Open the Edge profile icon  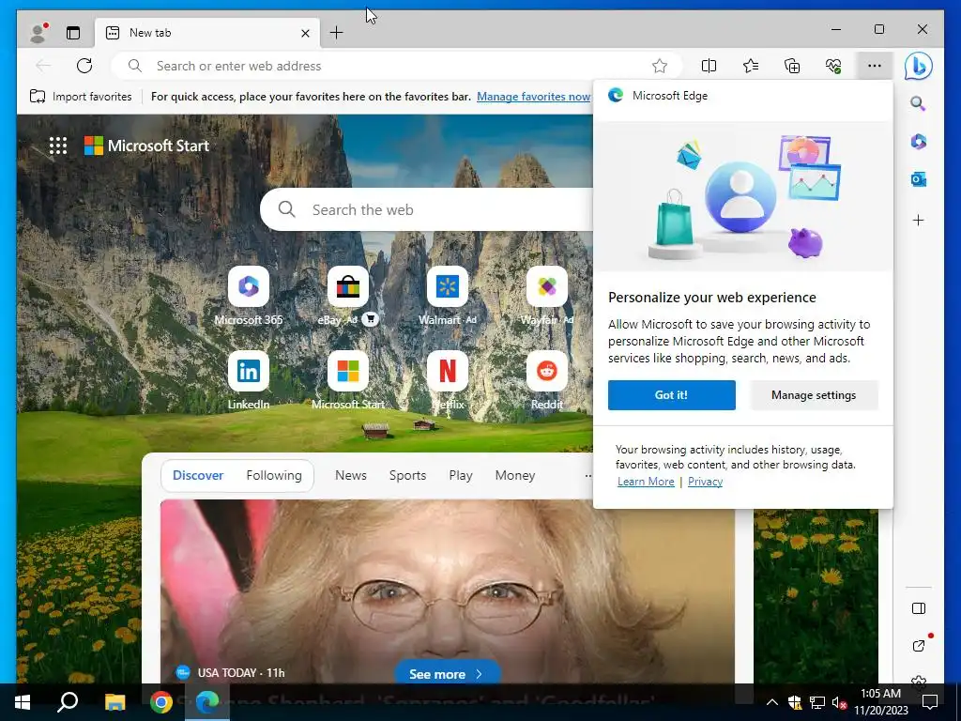point(38,33)
